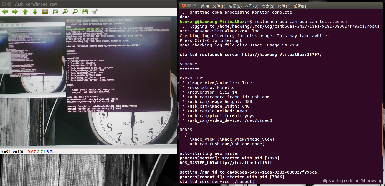Click the up arrow icon in image_view toolbar
Viewport: 385px width, 186px height.
(x=25, y=12)
